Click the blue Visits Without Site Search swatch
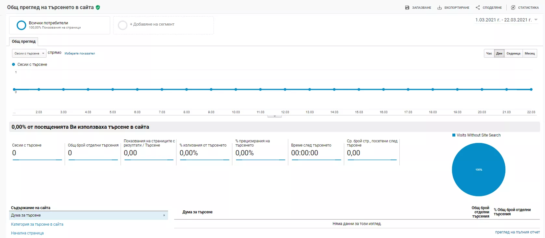Viewport: 545px width, 238px height. pyautogui.click(x=454, y=135)
